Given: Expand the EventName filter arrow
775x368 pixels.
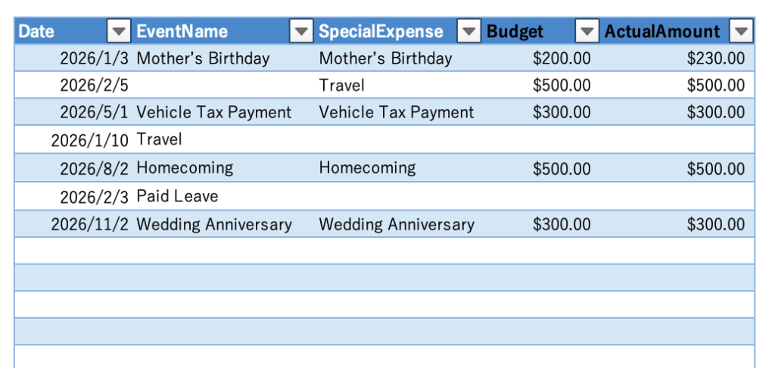Looking at the screenshot, I should tap(301, 32).
